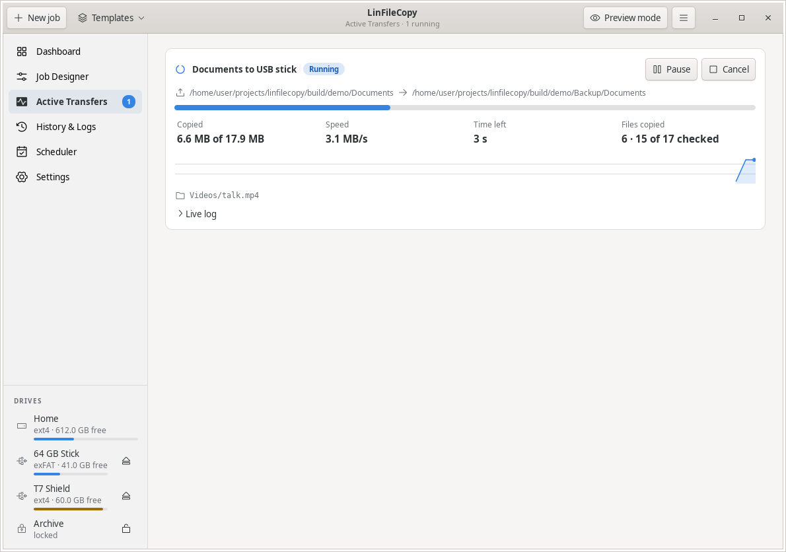Viewport: 786px width, 552px height.
Task: Open the Job Designer page
Action: [75, 77]
